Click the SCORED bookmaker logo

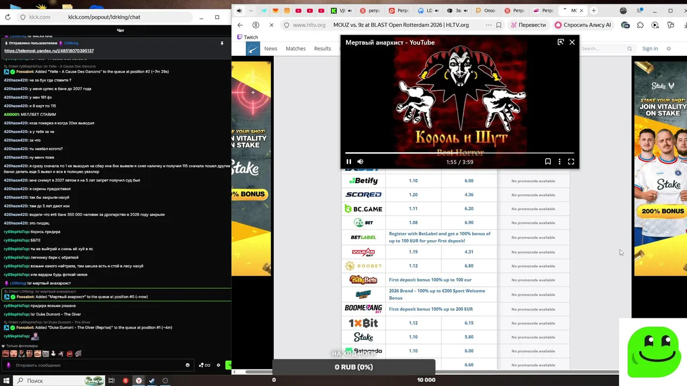coord(363,195)
